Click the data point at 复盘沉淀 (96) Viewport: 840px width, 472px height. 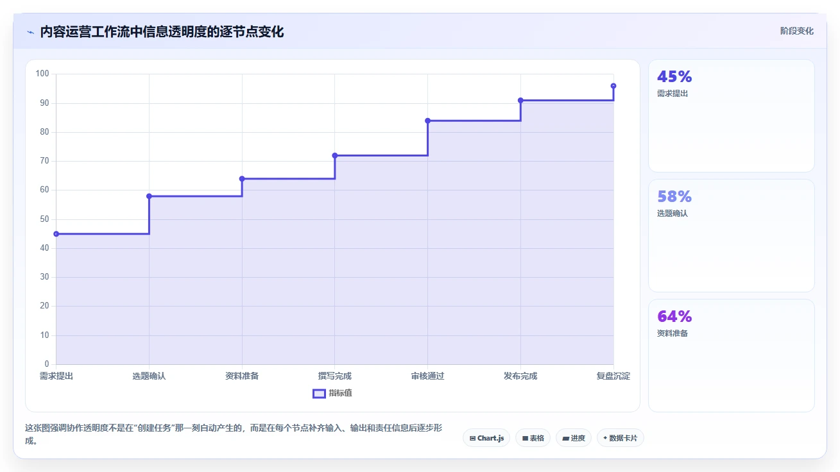(613, 86)
